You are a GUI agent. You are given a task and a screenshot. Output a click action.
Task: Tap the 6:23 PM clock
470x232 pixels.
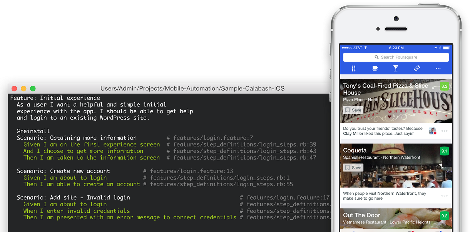click(x=396, y=48)
